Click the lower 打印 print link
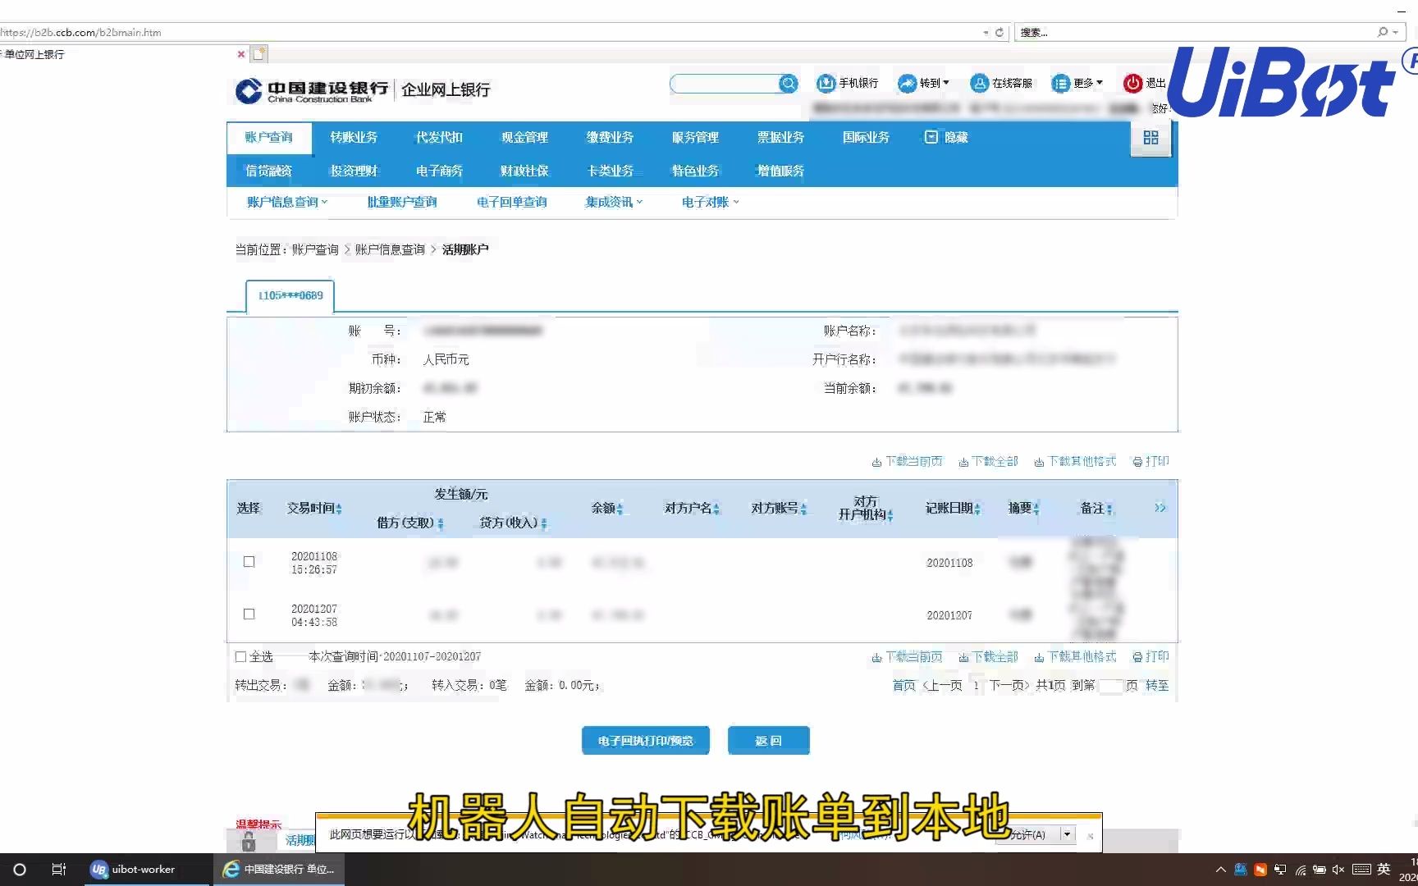 tap(1150, 657)
